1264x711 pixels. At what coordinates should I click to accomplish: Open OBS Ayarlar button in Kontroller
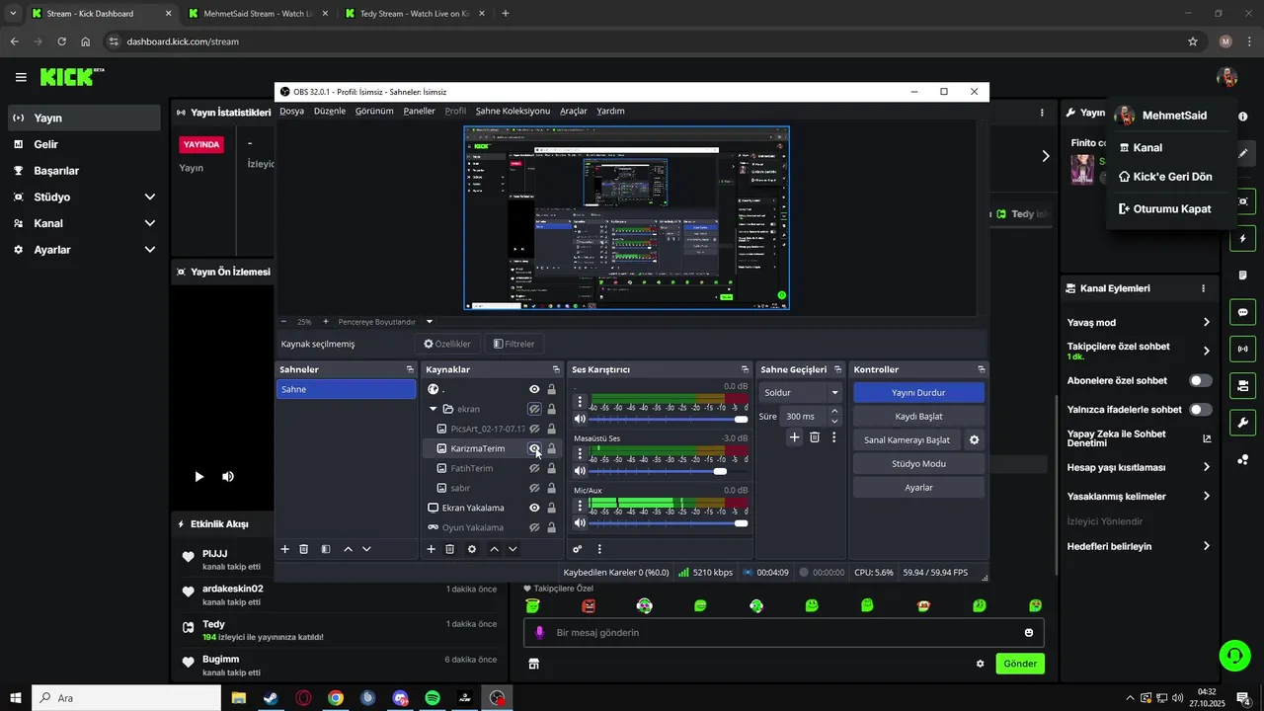[x=918, y=487]
